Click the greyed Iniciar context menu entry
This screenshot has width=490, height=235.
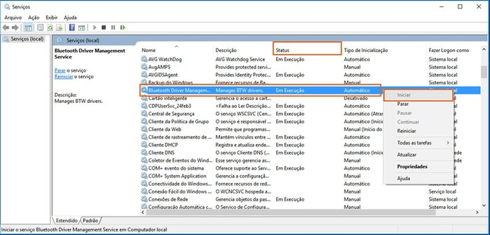tap(418, 95)
